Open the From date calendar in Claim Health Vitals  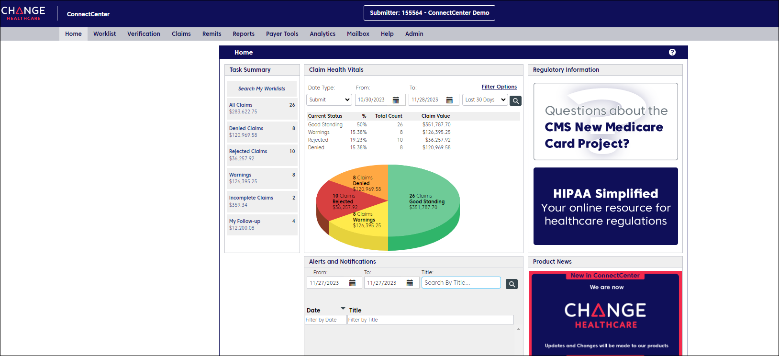[x=396, y=100]
